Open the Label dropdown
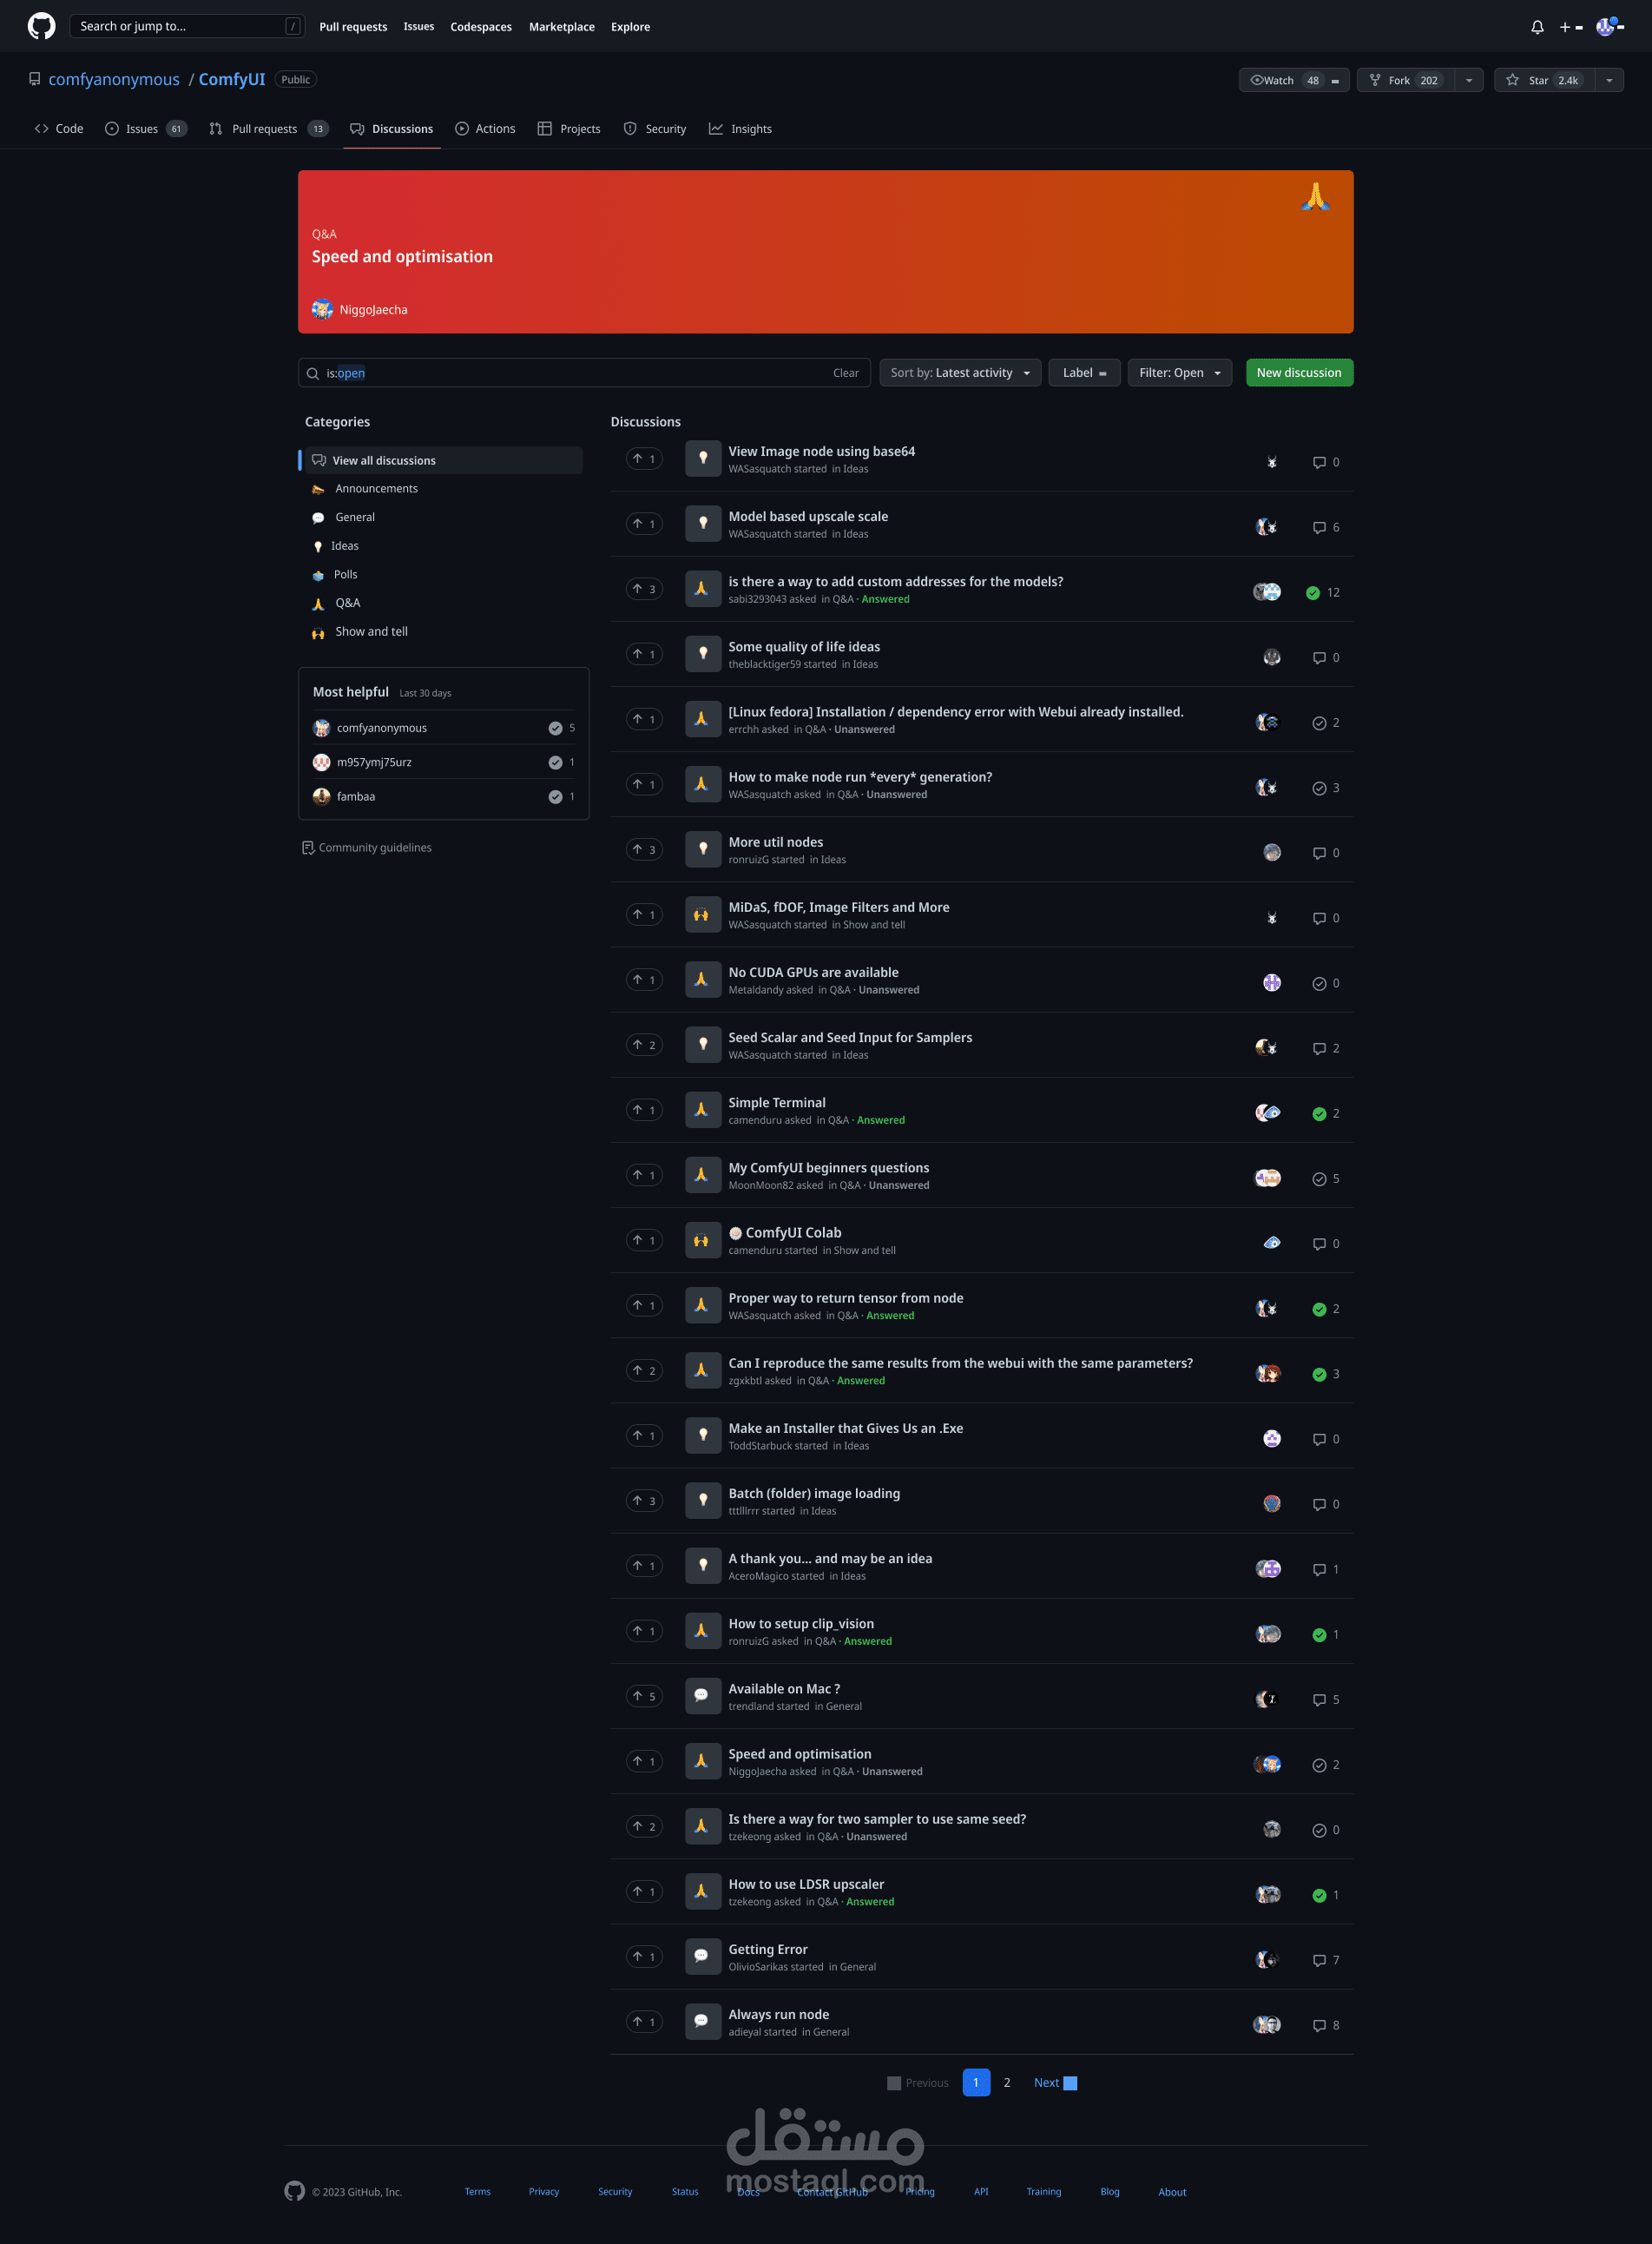The image size is (1652, 2244). 1084,373
